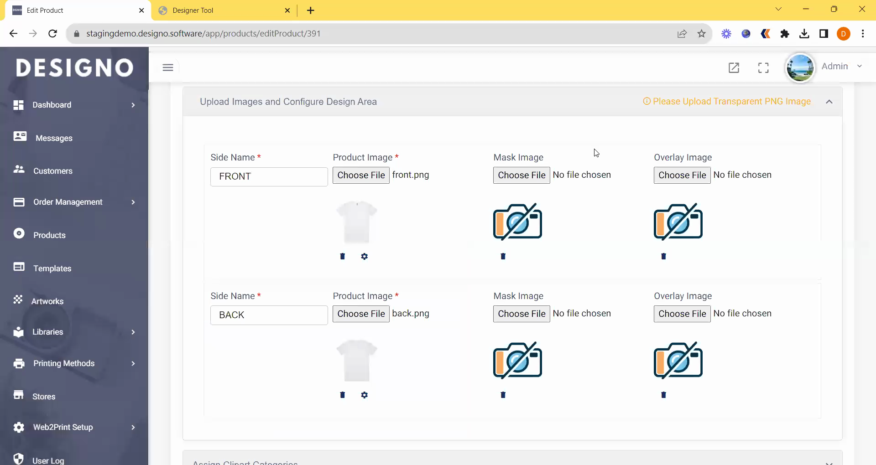876x465 pixels.
Task: Open design area settings for FRONT image
Action: (364, 256)
